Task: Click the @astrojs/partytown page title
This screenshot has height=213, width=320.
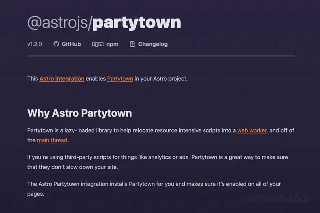Action: coord(104,22)
